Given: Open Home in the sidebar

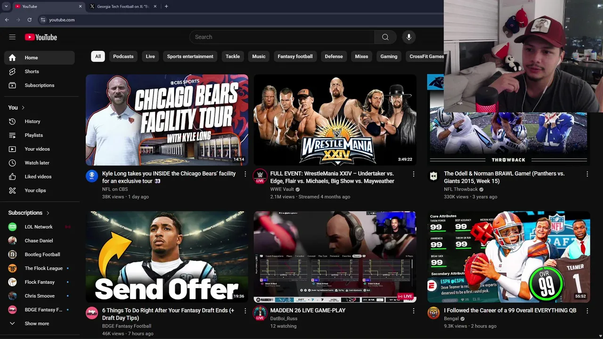Looking at the screenshot, I should coord(40,57).
